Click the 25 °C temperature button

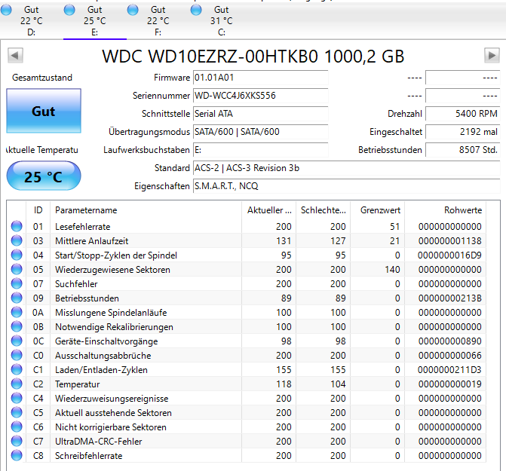(44, 176)
